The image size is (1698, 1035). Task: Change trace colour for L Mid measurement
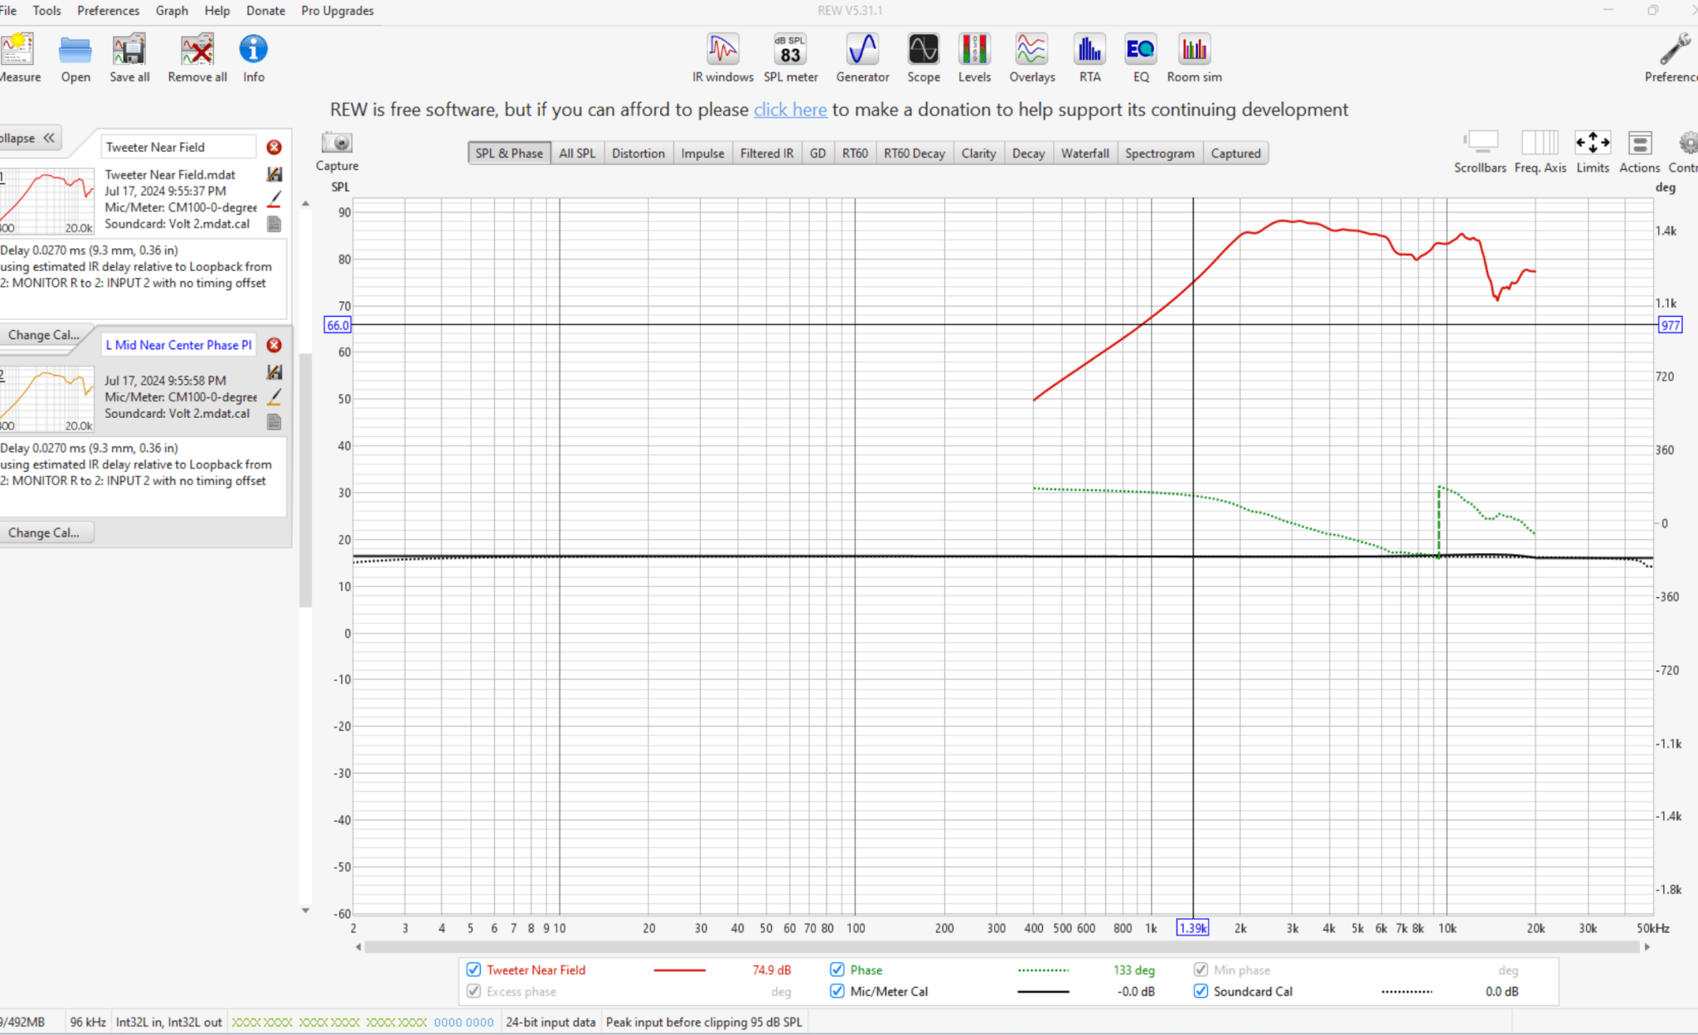pos(274,397)
